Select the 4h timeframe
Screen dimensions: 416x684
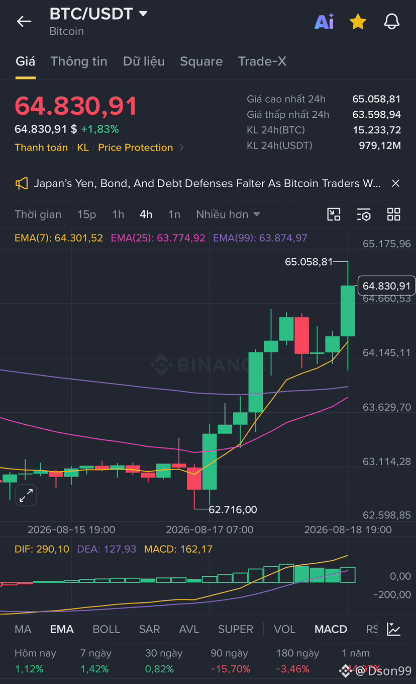[146, 214]
